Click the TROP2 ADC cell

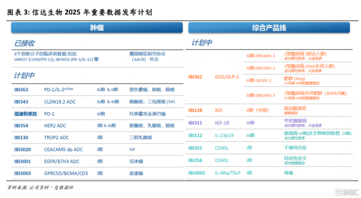tap(56, 138)
